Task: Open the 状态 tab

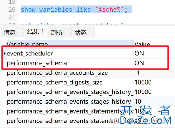Action: tap(83, 32)
